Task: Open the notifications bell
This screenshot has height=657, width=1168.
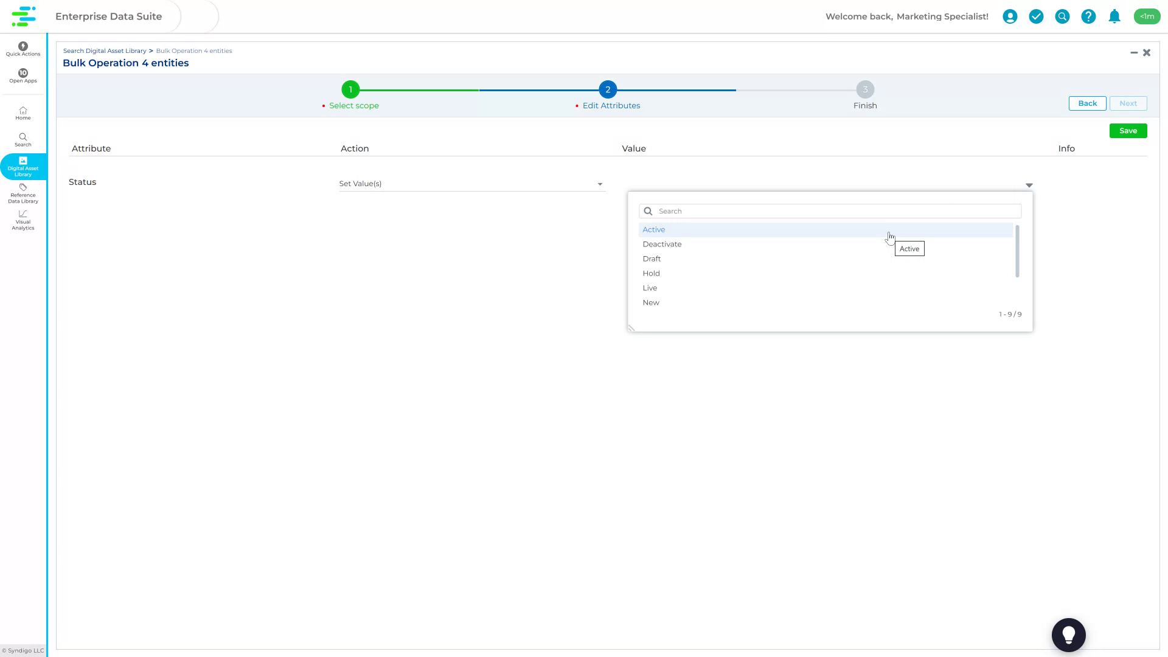Action: (x=1114, y=16)
